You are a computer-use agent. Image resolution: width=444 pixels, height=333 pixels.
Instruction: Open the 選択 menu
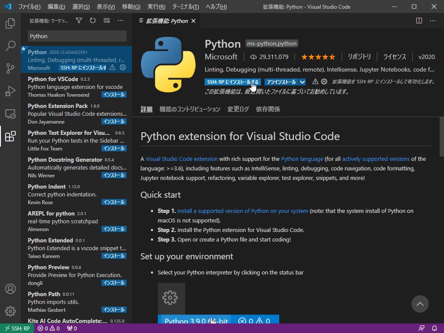(81, 7)
